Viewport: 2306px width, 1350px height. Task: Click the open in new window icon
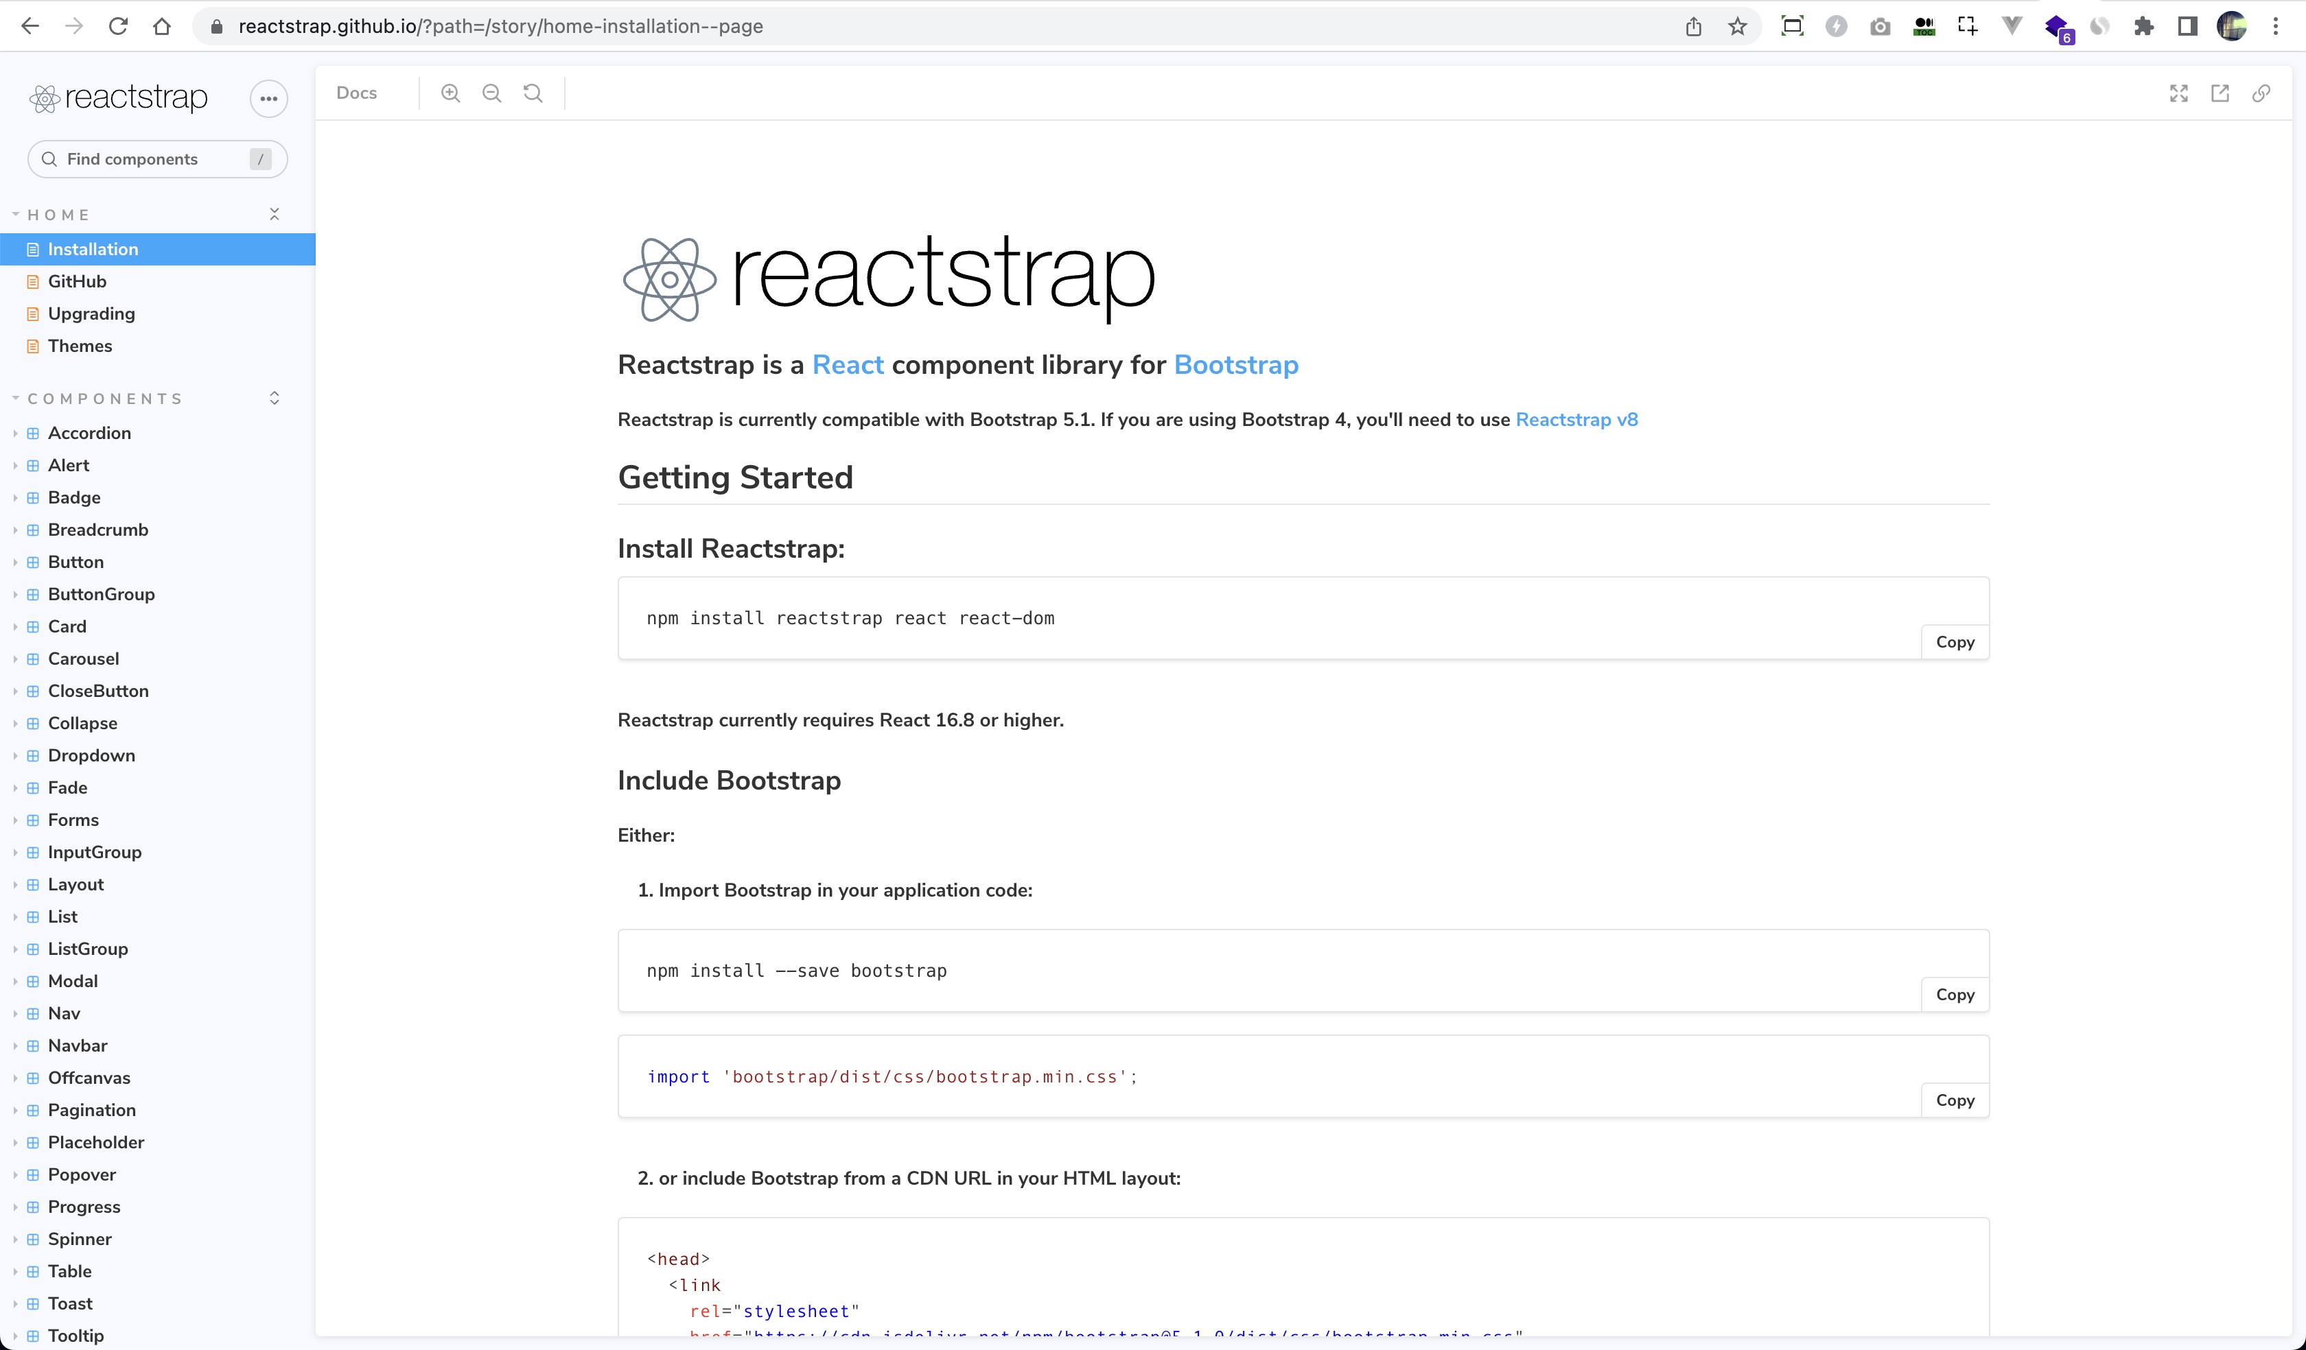pos(2221,93)
